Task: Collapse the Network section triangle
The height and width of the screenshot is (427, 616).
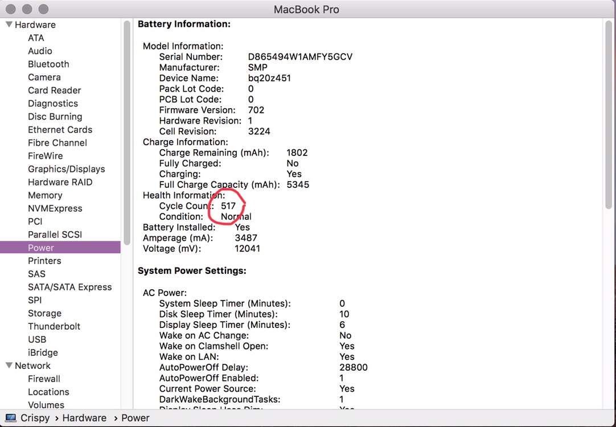Action: [x=9, y=366]
